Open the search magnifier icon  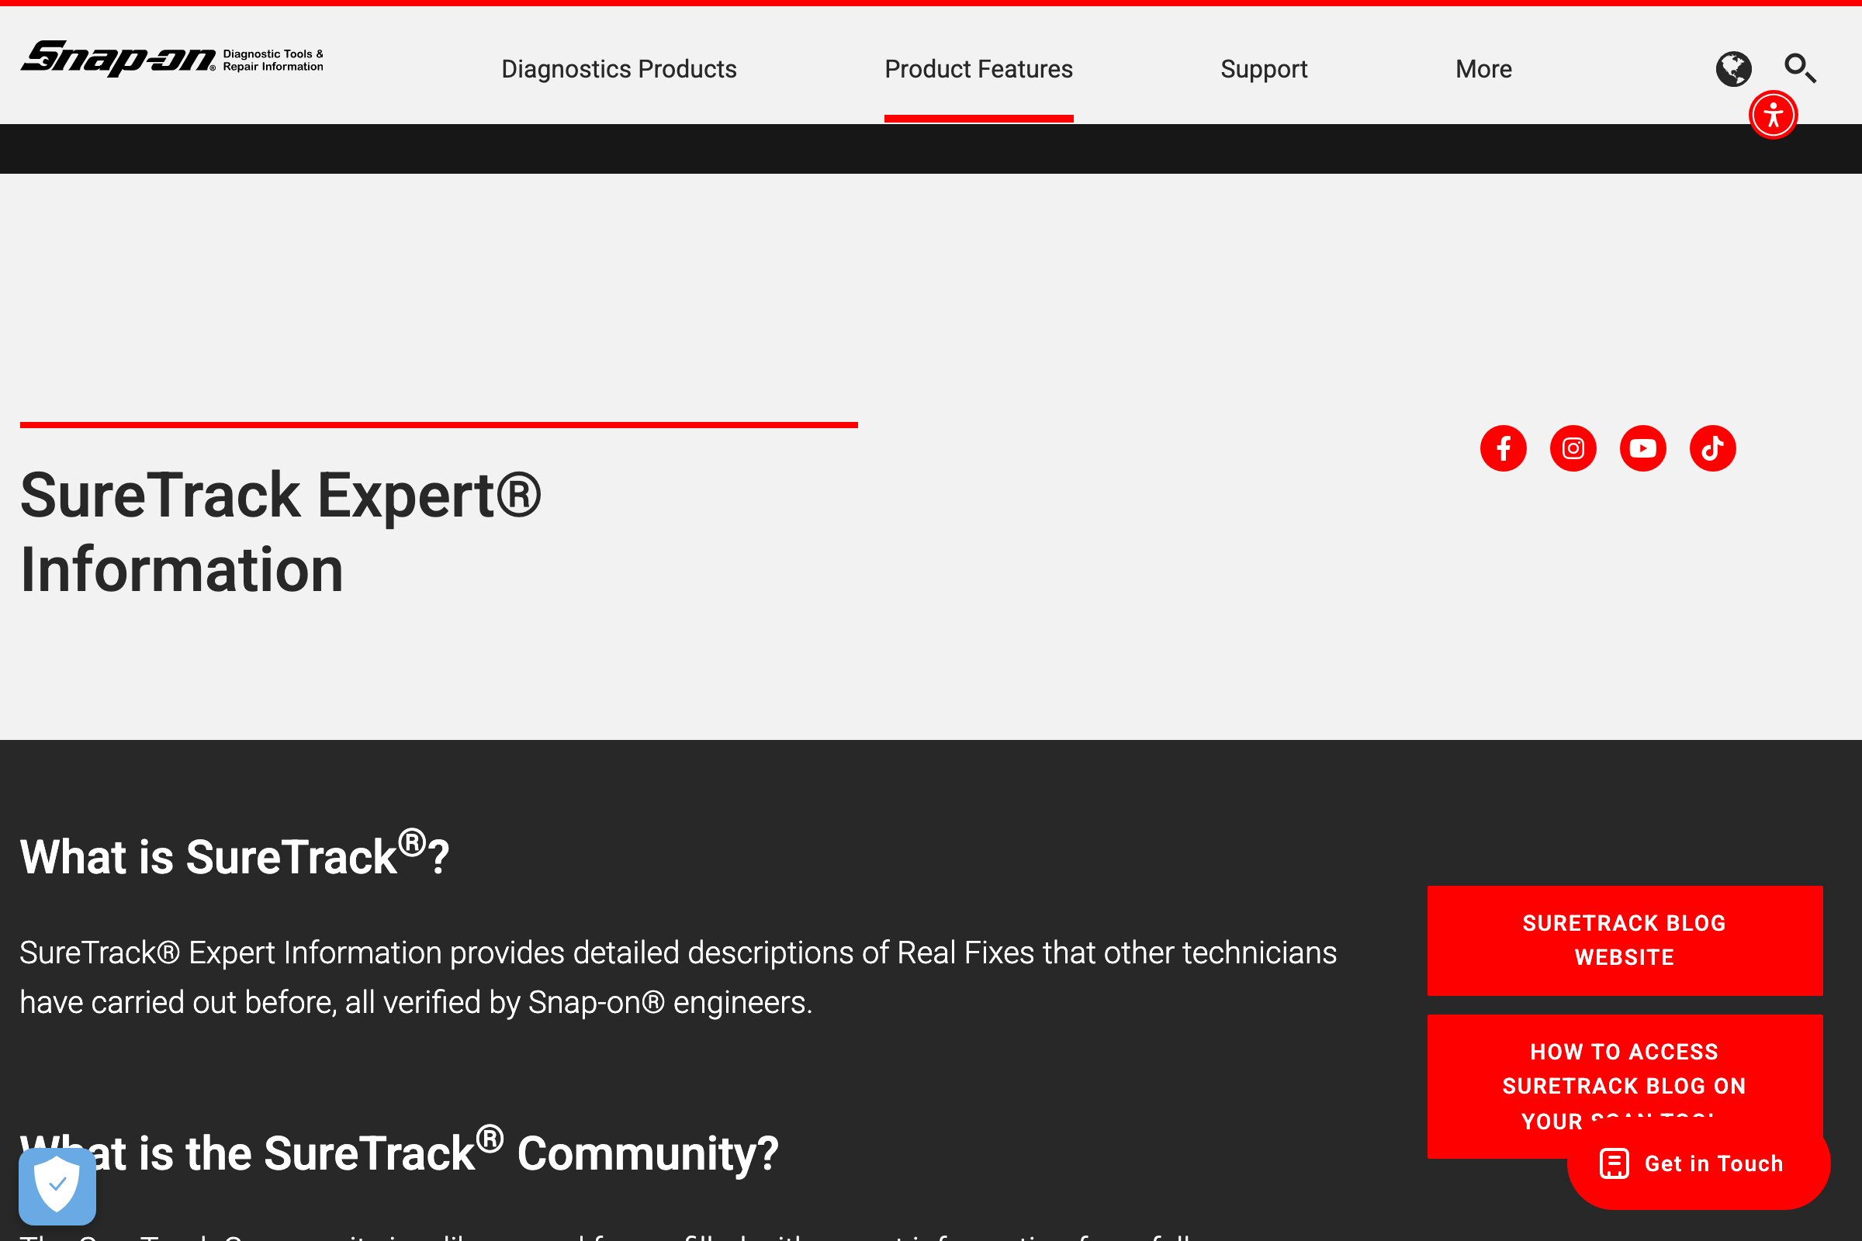[1799, 69]
